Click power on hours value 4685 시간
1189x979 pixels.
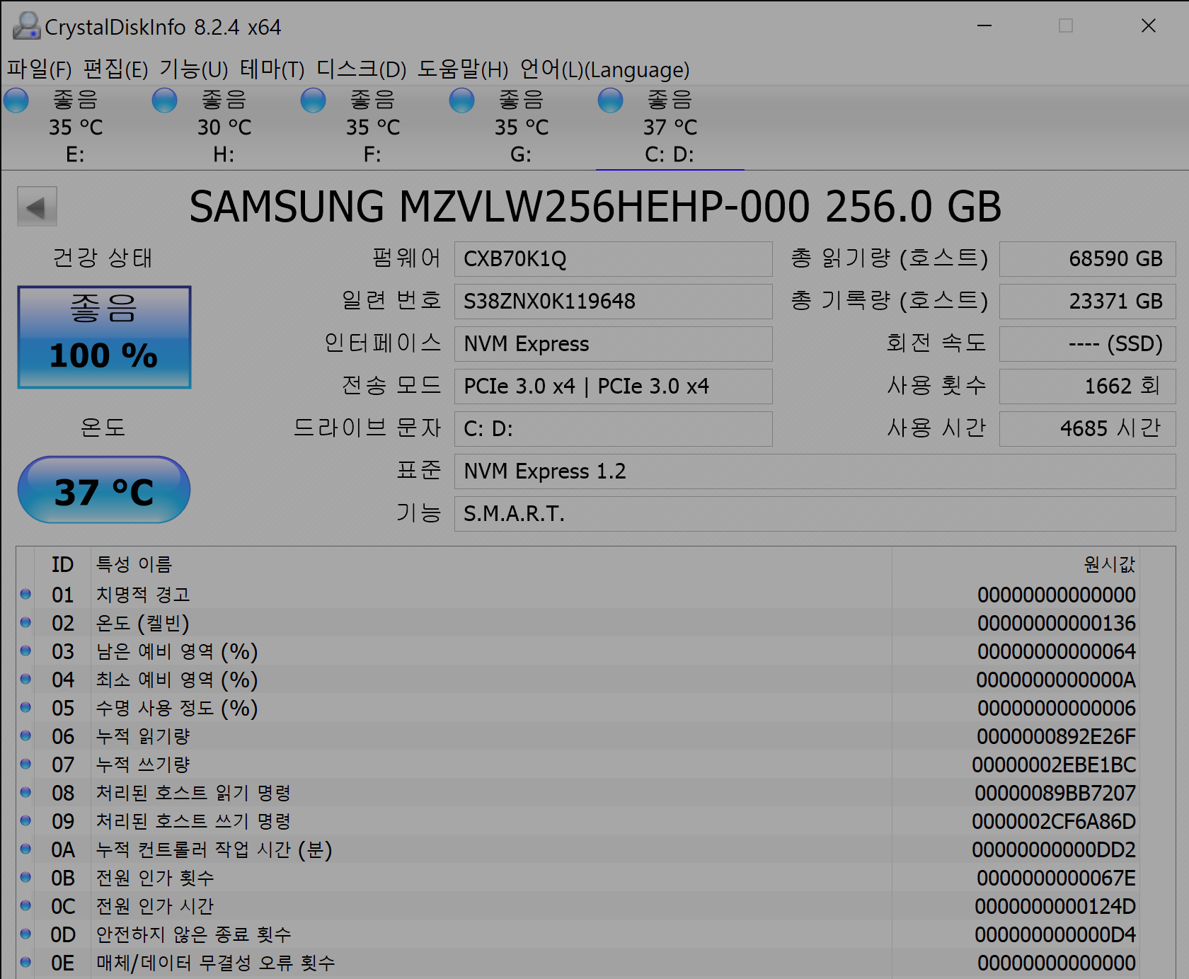coord(1087,429)
